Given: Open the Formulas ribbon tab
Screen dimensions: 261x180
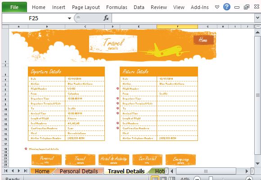Looking at the screenshot, I should 117,7.
